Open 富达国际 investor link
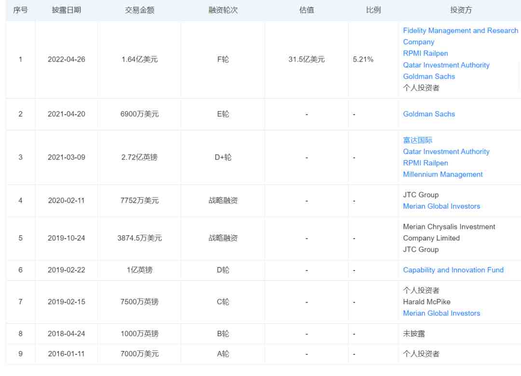 tap(417, 140)
